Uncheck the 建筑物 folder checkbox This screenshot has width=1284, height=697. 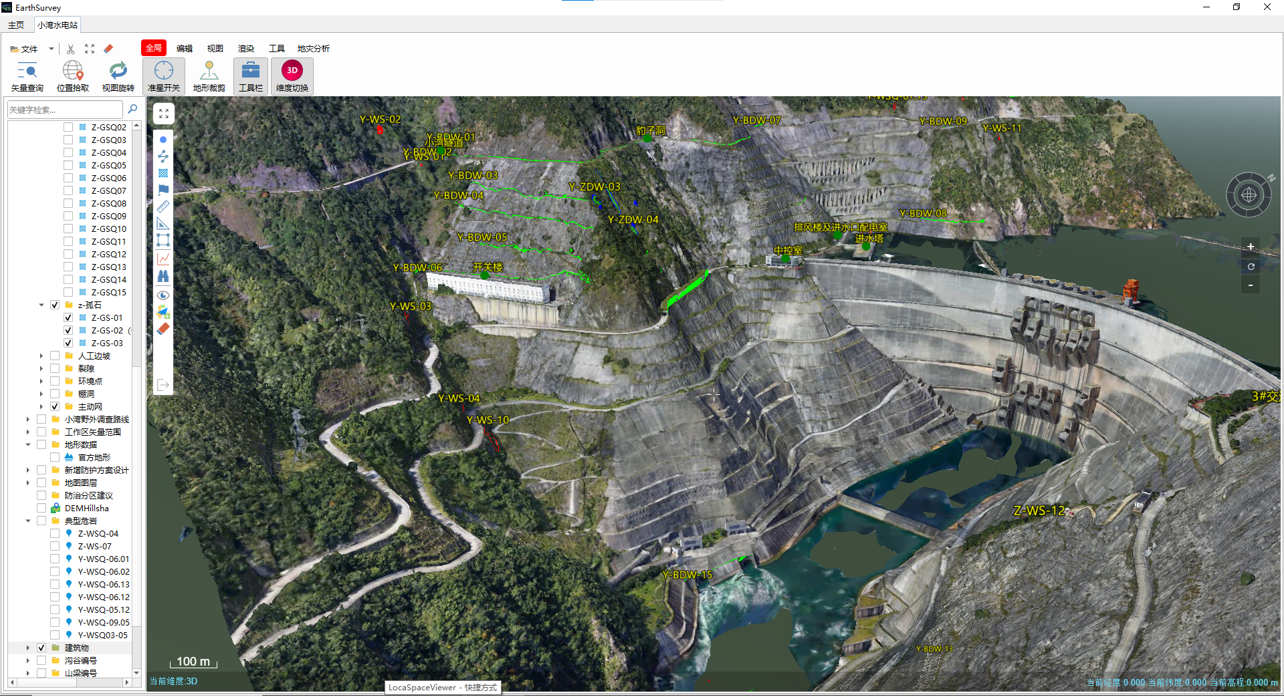(41, 648)
